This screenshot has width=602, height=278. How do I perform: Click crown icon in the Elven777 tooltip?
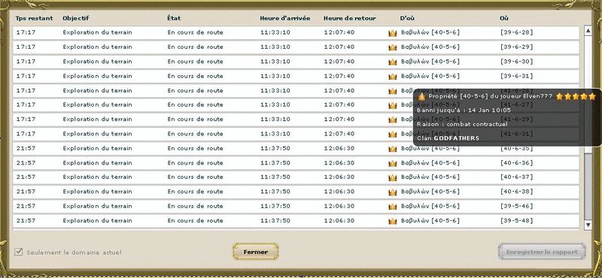point(422,97)
